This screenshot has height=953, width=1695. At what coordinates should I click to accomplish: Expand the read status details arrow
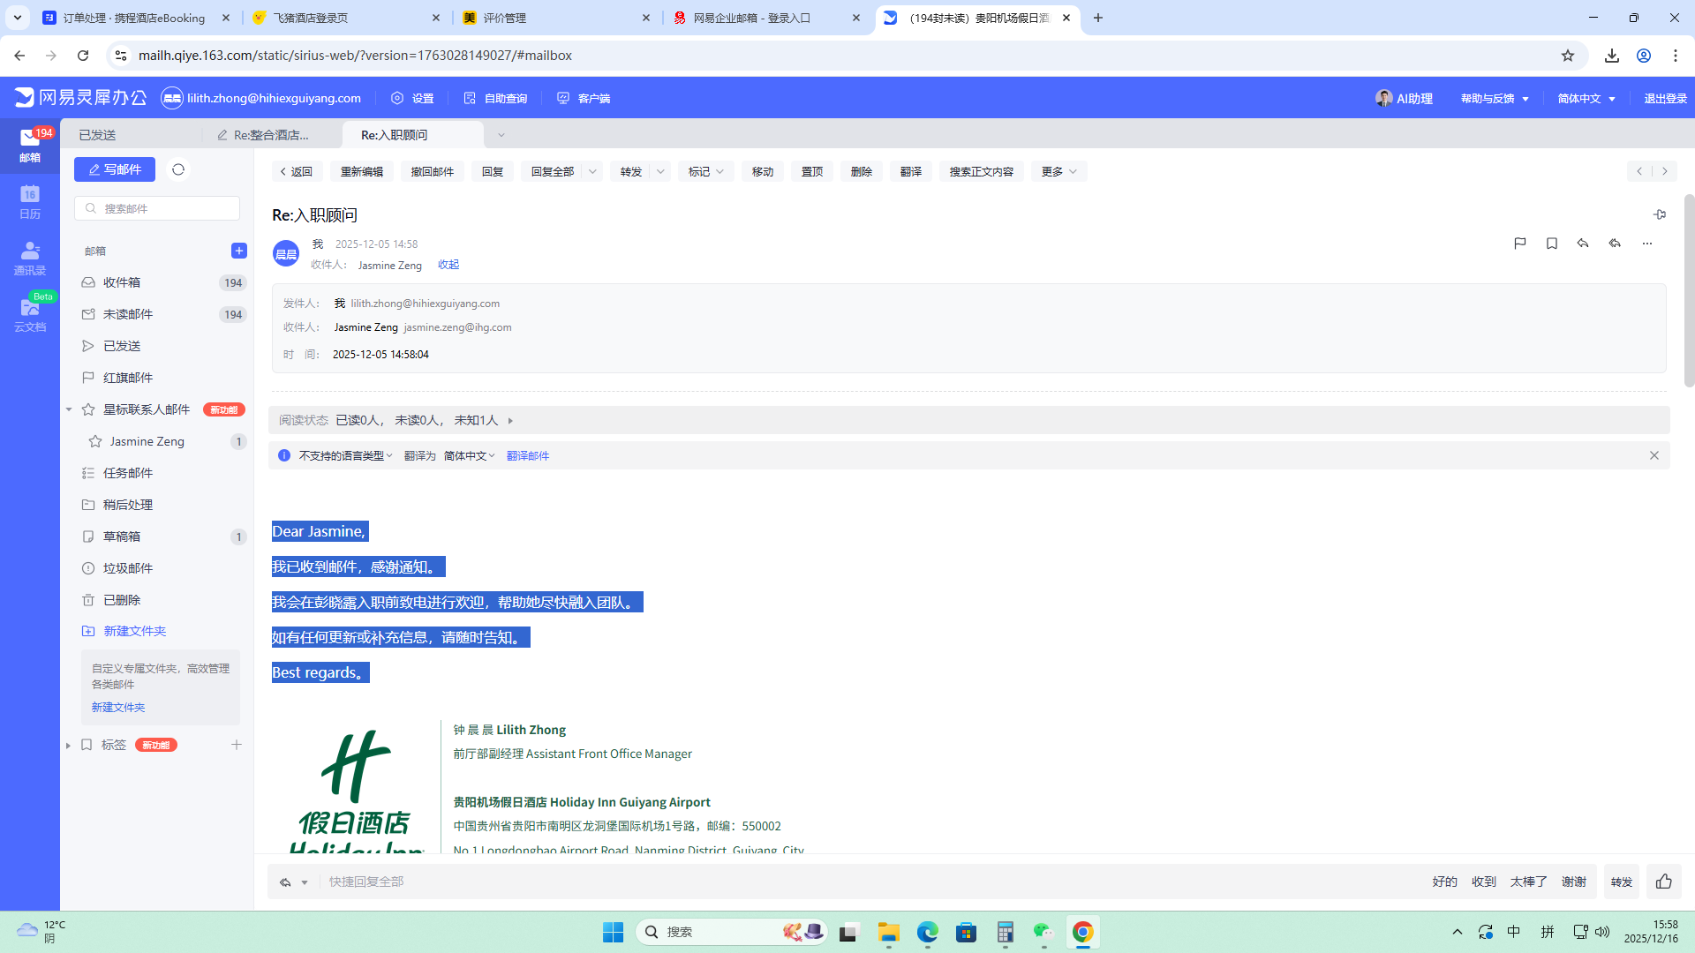point(510,421)
